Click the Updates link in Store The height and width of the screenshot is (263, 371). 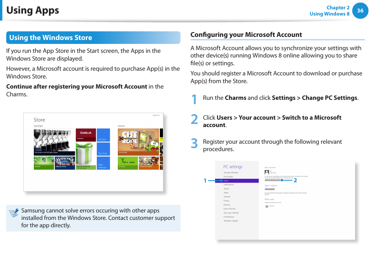pos(156,115)
